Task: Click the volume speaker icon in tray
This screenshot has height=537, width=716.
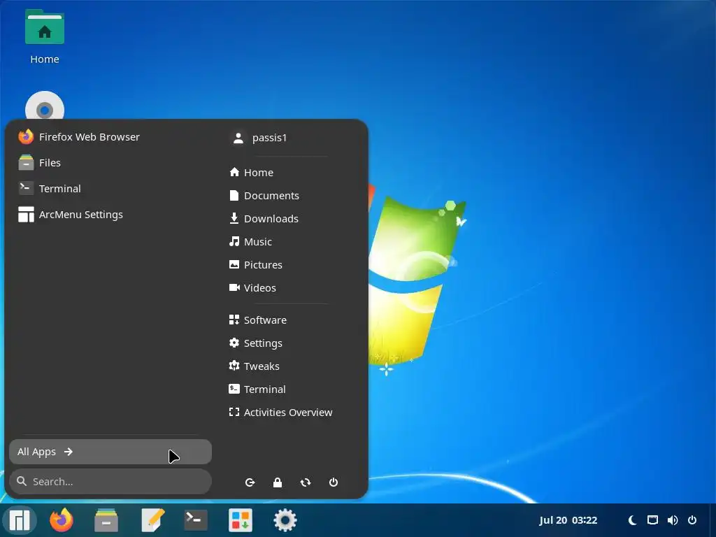Action: (x=673, y=520)
